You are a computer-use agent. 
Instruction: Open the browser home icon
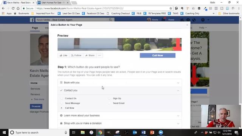(x=18, y=8)
